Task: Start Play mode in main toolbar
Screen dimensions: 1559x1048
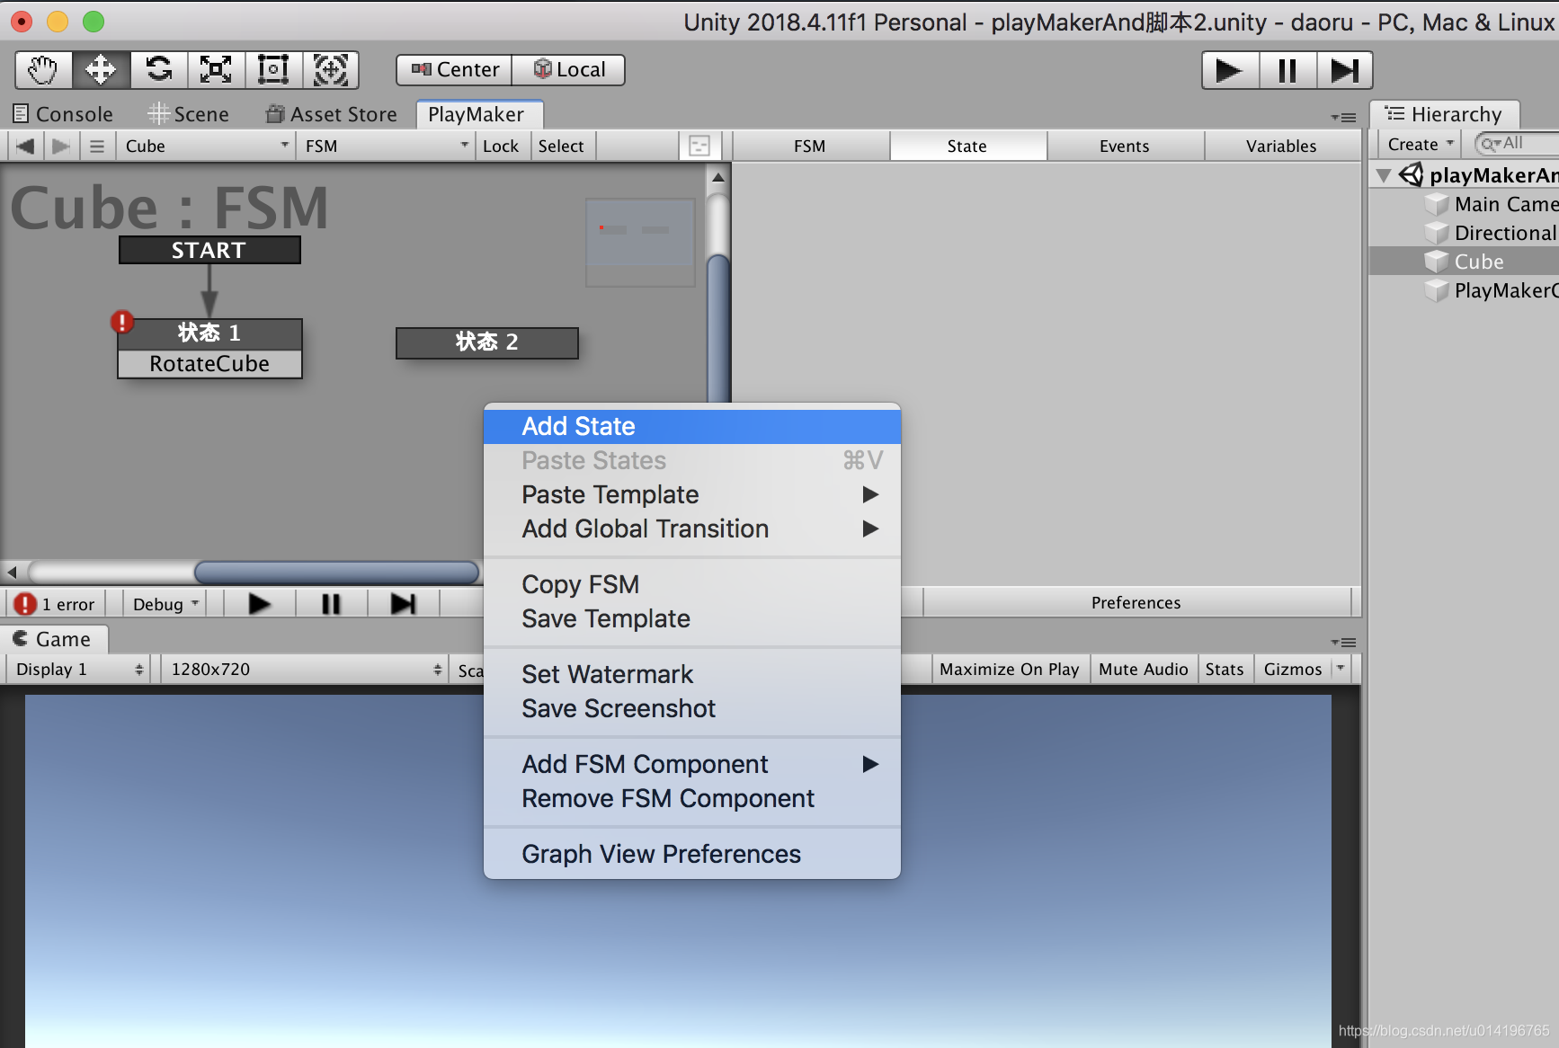Action: click(1230, 70)
